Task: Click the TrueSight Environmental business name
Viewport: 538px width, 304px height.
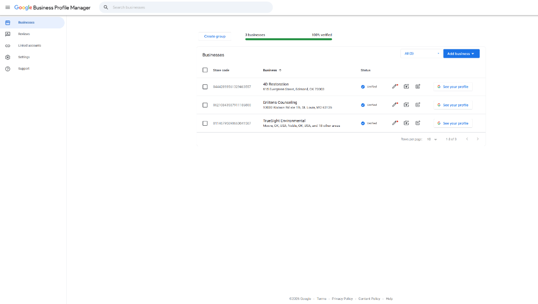Action: 284,121
